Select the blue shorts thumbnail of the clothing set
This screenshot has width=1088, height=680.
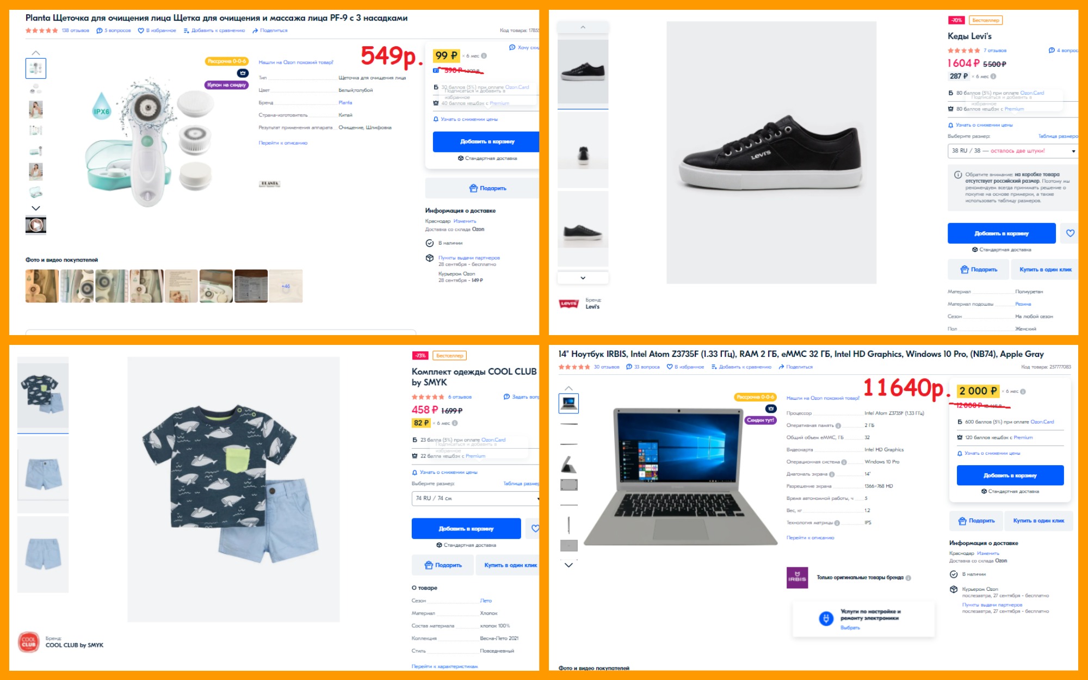[x=43, y=473]
